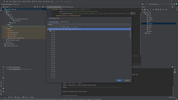This screenshot has width=178, height=100.
Task: Click the artifact search input field
Action: coord(89,24)
